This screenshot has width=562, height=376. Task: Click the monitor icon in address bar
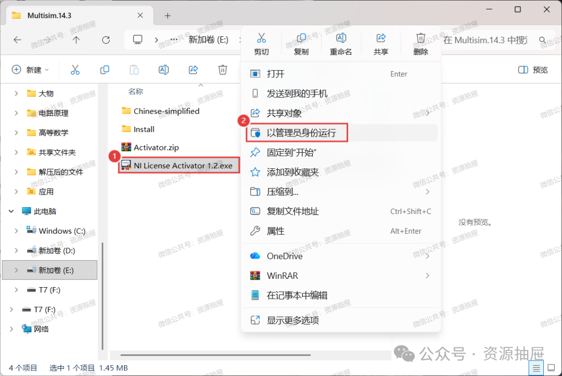(x=137, y=39)
